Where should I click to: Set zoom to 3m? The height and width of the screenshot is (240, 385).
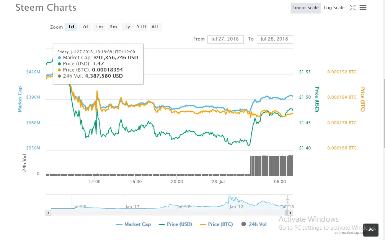point(113,27)
